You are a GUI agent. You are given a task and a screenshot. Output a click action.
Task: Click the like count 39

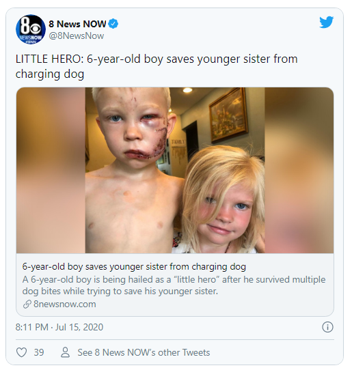39,352
